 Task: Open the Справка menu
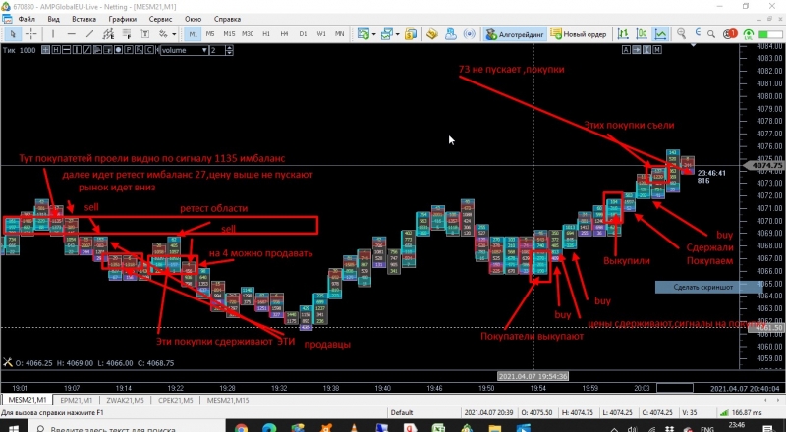(x=227, y=19)
